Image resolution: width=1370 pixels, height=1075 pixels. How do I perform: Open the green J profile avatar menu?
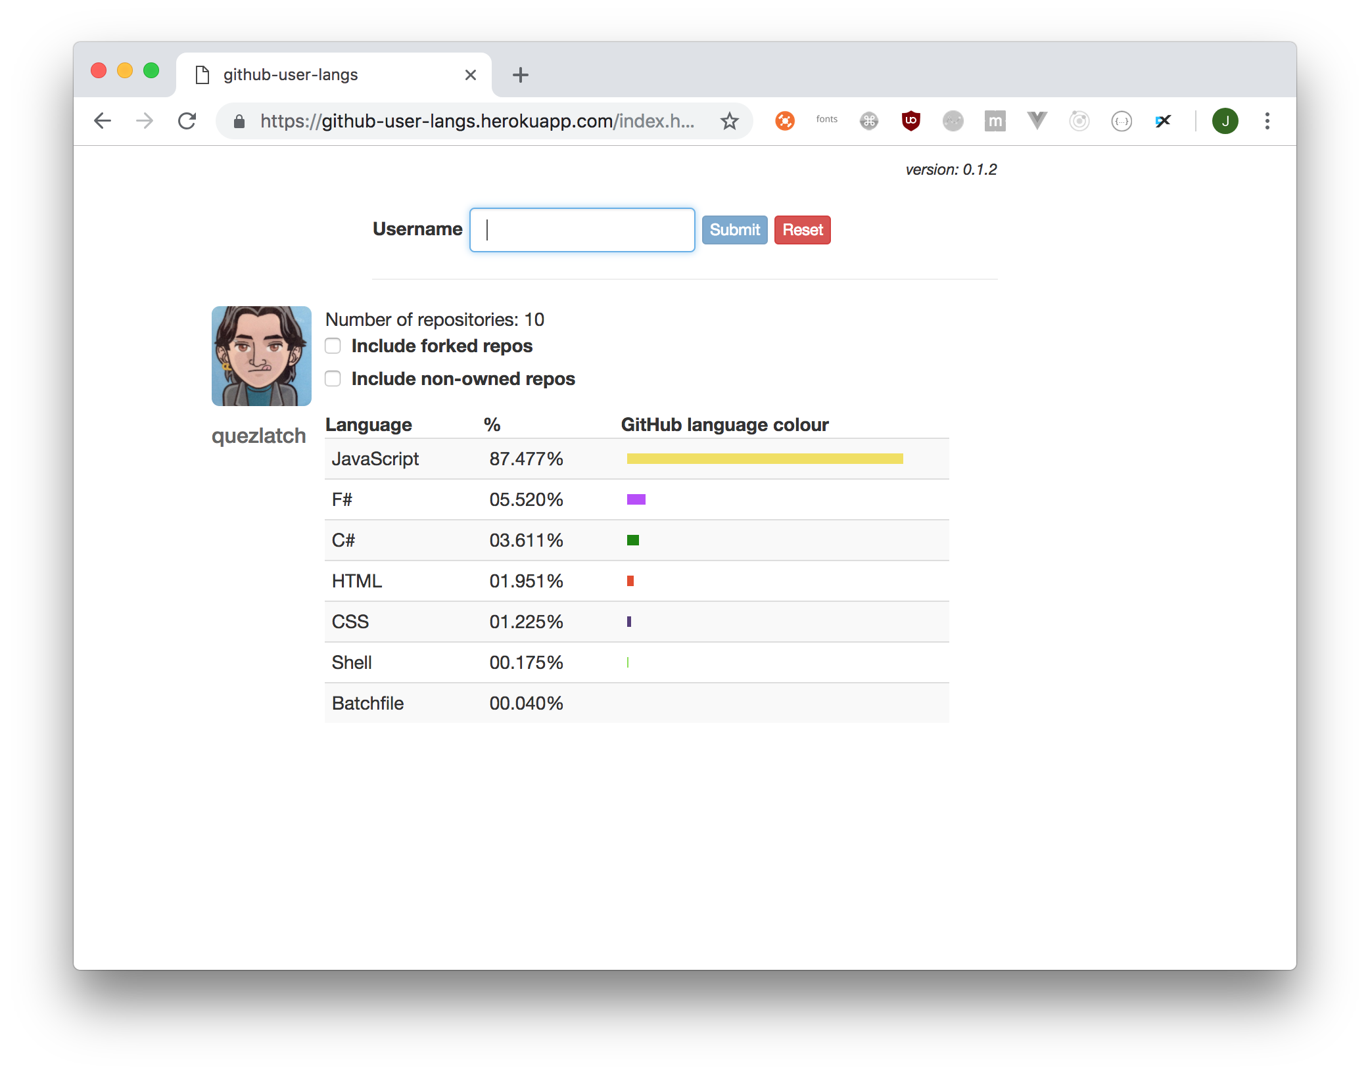tap(1225, 121)
